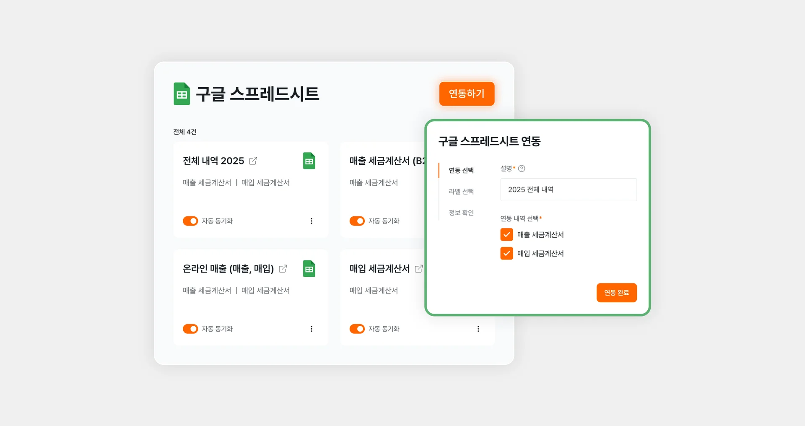Open the 온라인 매출 external link icon
Image resolution: width=805 pixels, height=426 pixels.
point(283,268)
